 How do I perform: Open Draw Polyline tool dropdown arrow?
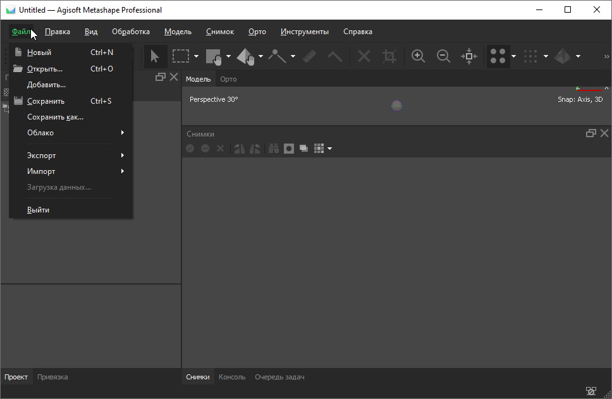(293, 57)
